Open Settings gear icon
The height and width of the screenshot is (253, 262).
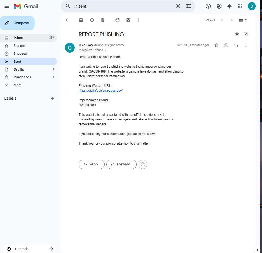pyautogui.click(x=219, y=6)
